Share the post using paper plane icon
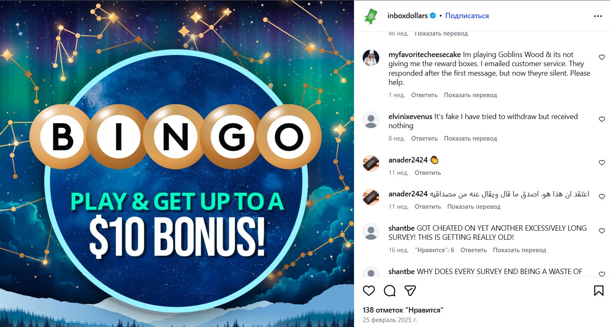 pyautogui.click(x=410, y=291)
